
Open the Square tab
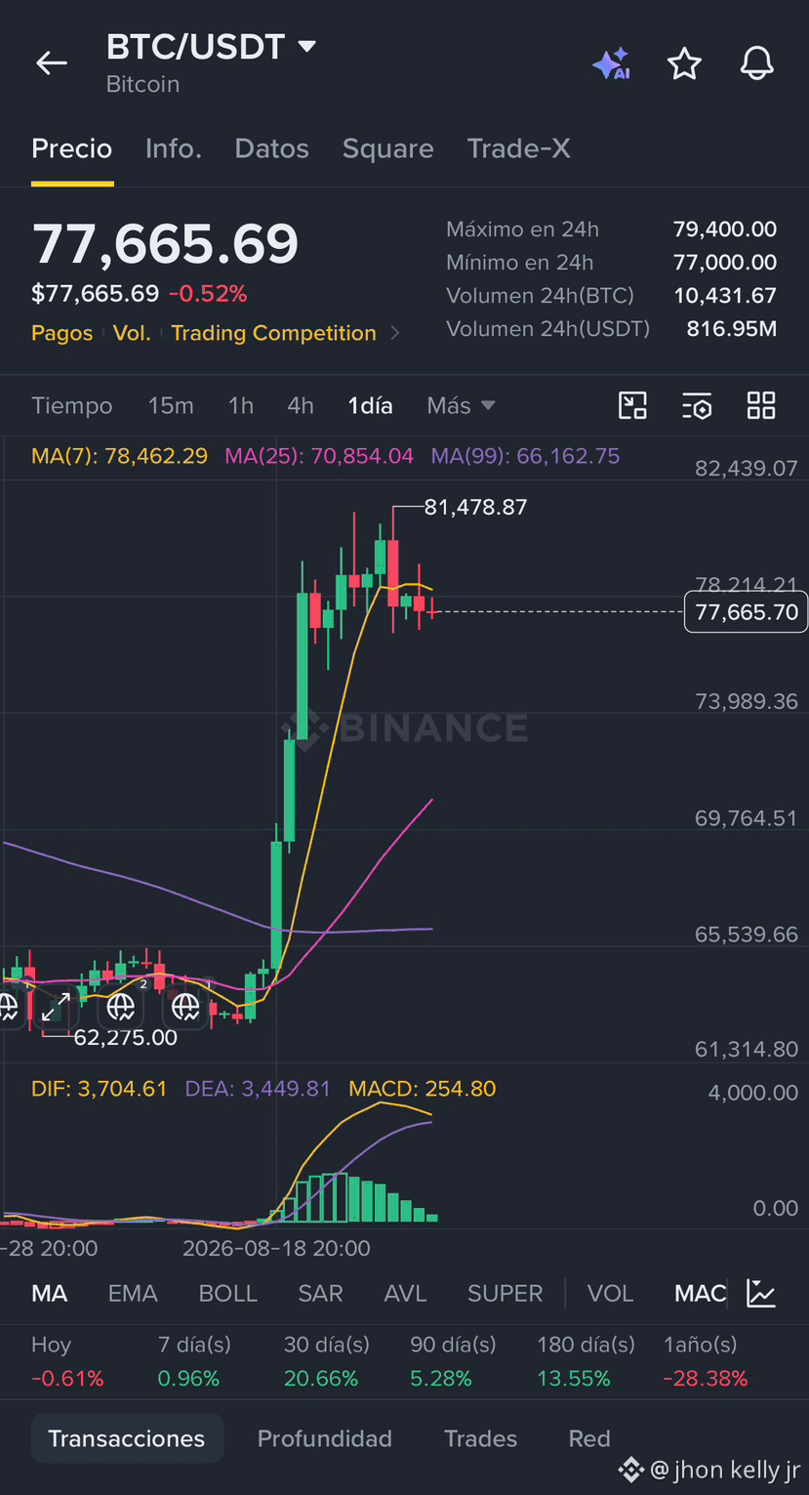387,148
